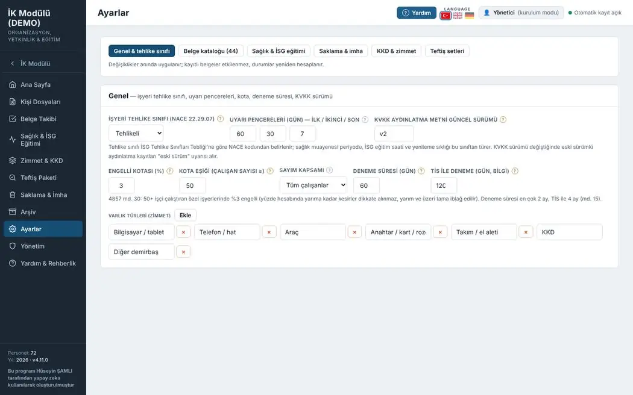The image size is (633, 395).
Task: Navigate to Zimmet & KKD
Action: [43, 160]
